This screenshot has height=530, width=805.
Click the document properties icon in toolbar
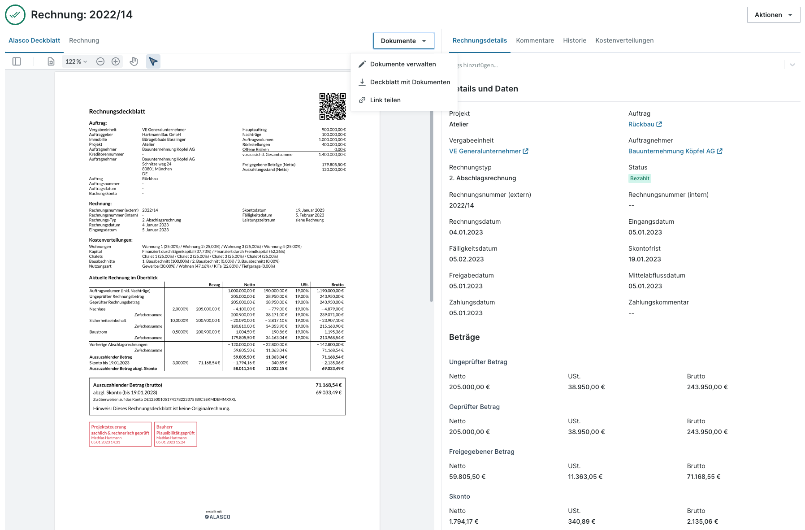point(51,61)
